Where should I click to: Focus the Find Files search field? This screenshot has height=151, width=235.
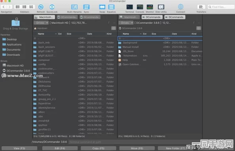pyautogui.click(x=221, y=7)
